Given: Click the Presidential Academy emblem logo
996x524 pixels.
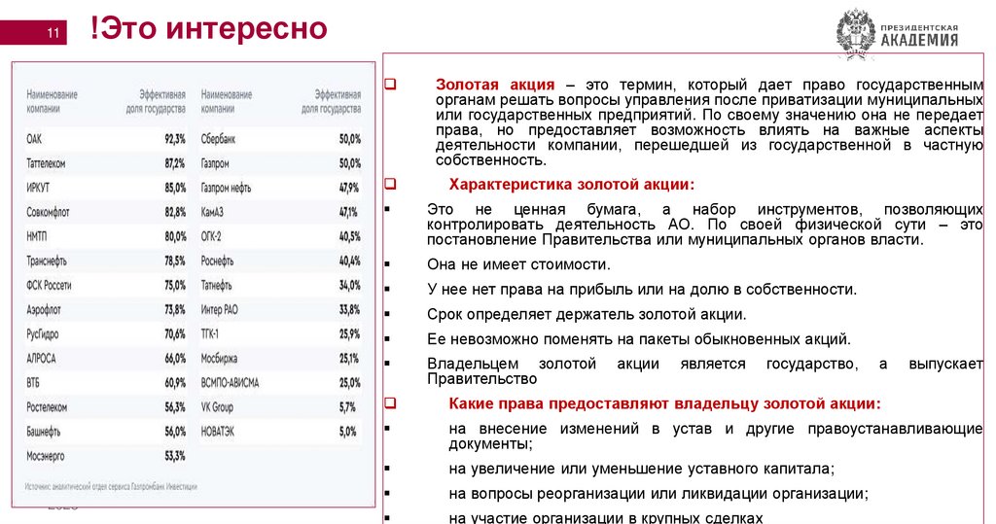Looking at the screenshot, I should coord(856,34).
